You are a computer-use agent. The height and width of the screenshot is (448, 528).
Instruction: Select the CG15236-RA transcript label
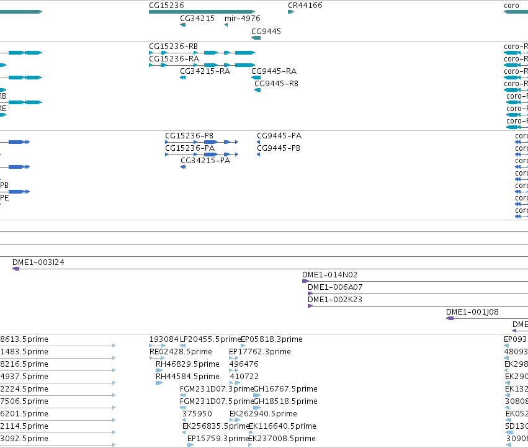pos(174,58)
